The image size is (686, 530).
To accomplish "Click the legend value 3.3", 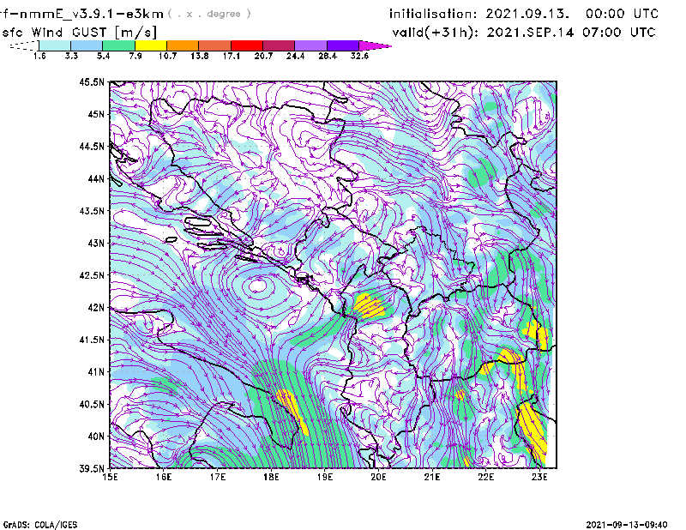I will (x=71, y=56).
